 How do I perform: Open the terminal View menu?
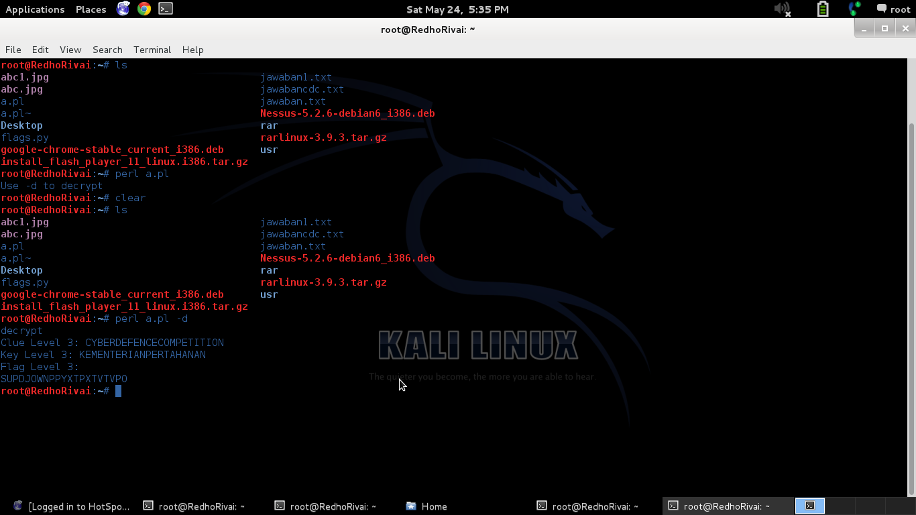click(70, 50)
